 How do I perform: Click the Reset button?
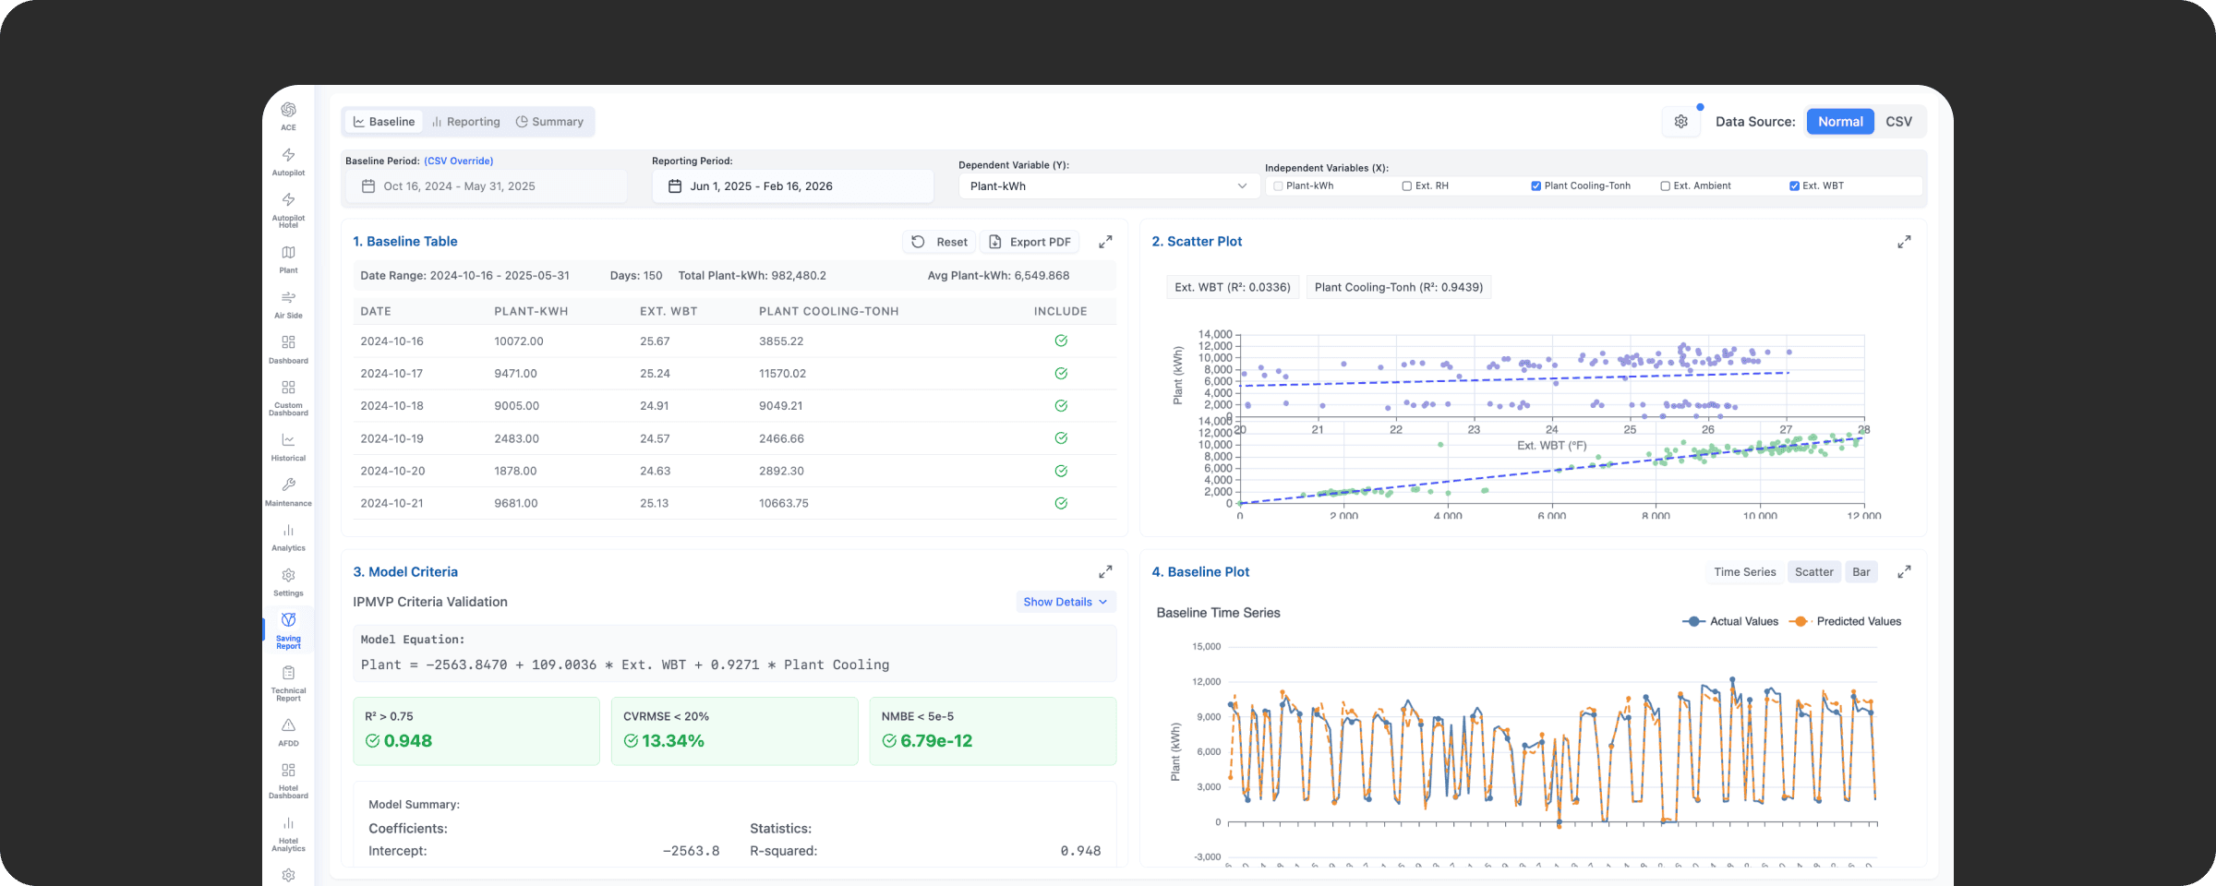[x=940, y=242]
